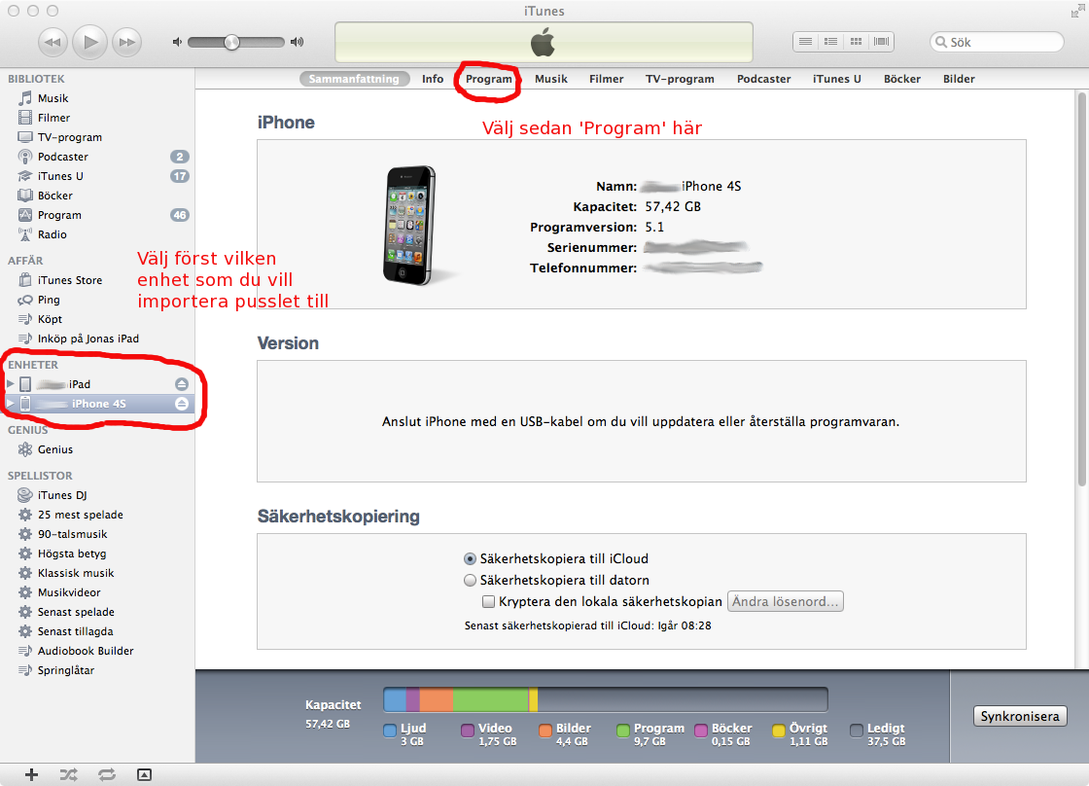Open the Musikvideor playlist

(97, 592)
